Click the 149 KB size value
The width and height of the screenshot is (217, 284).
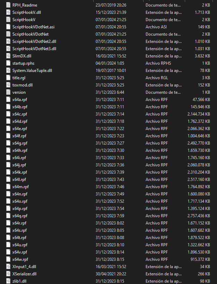(x=204, y=27)
